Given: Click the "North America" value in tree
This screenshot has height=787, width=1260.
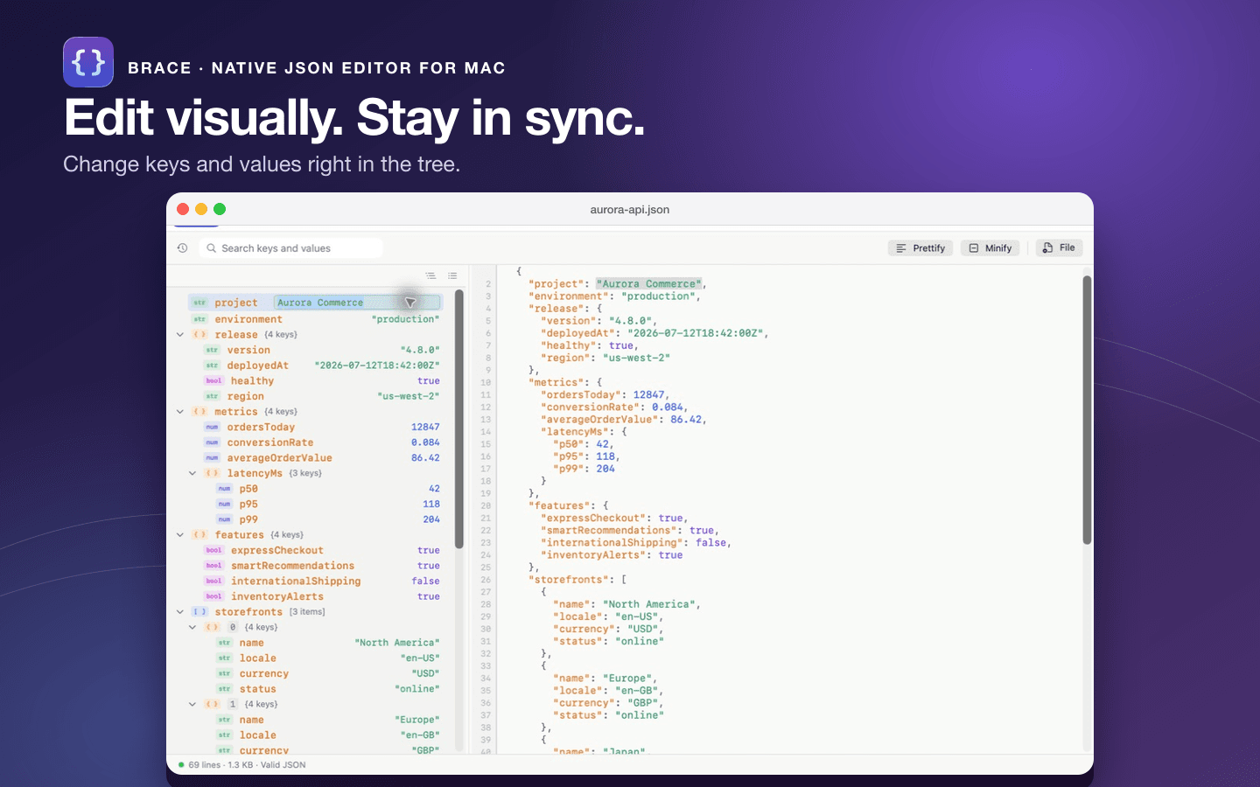Looking at the screenshot, I should [397, 643].
